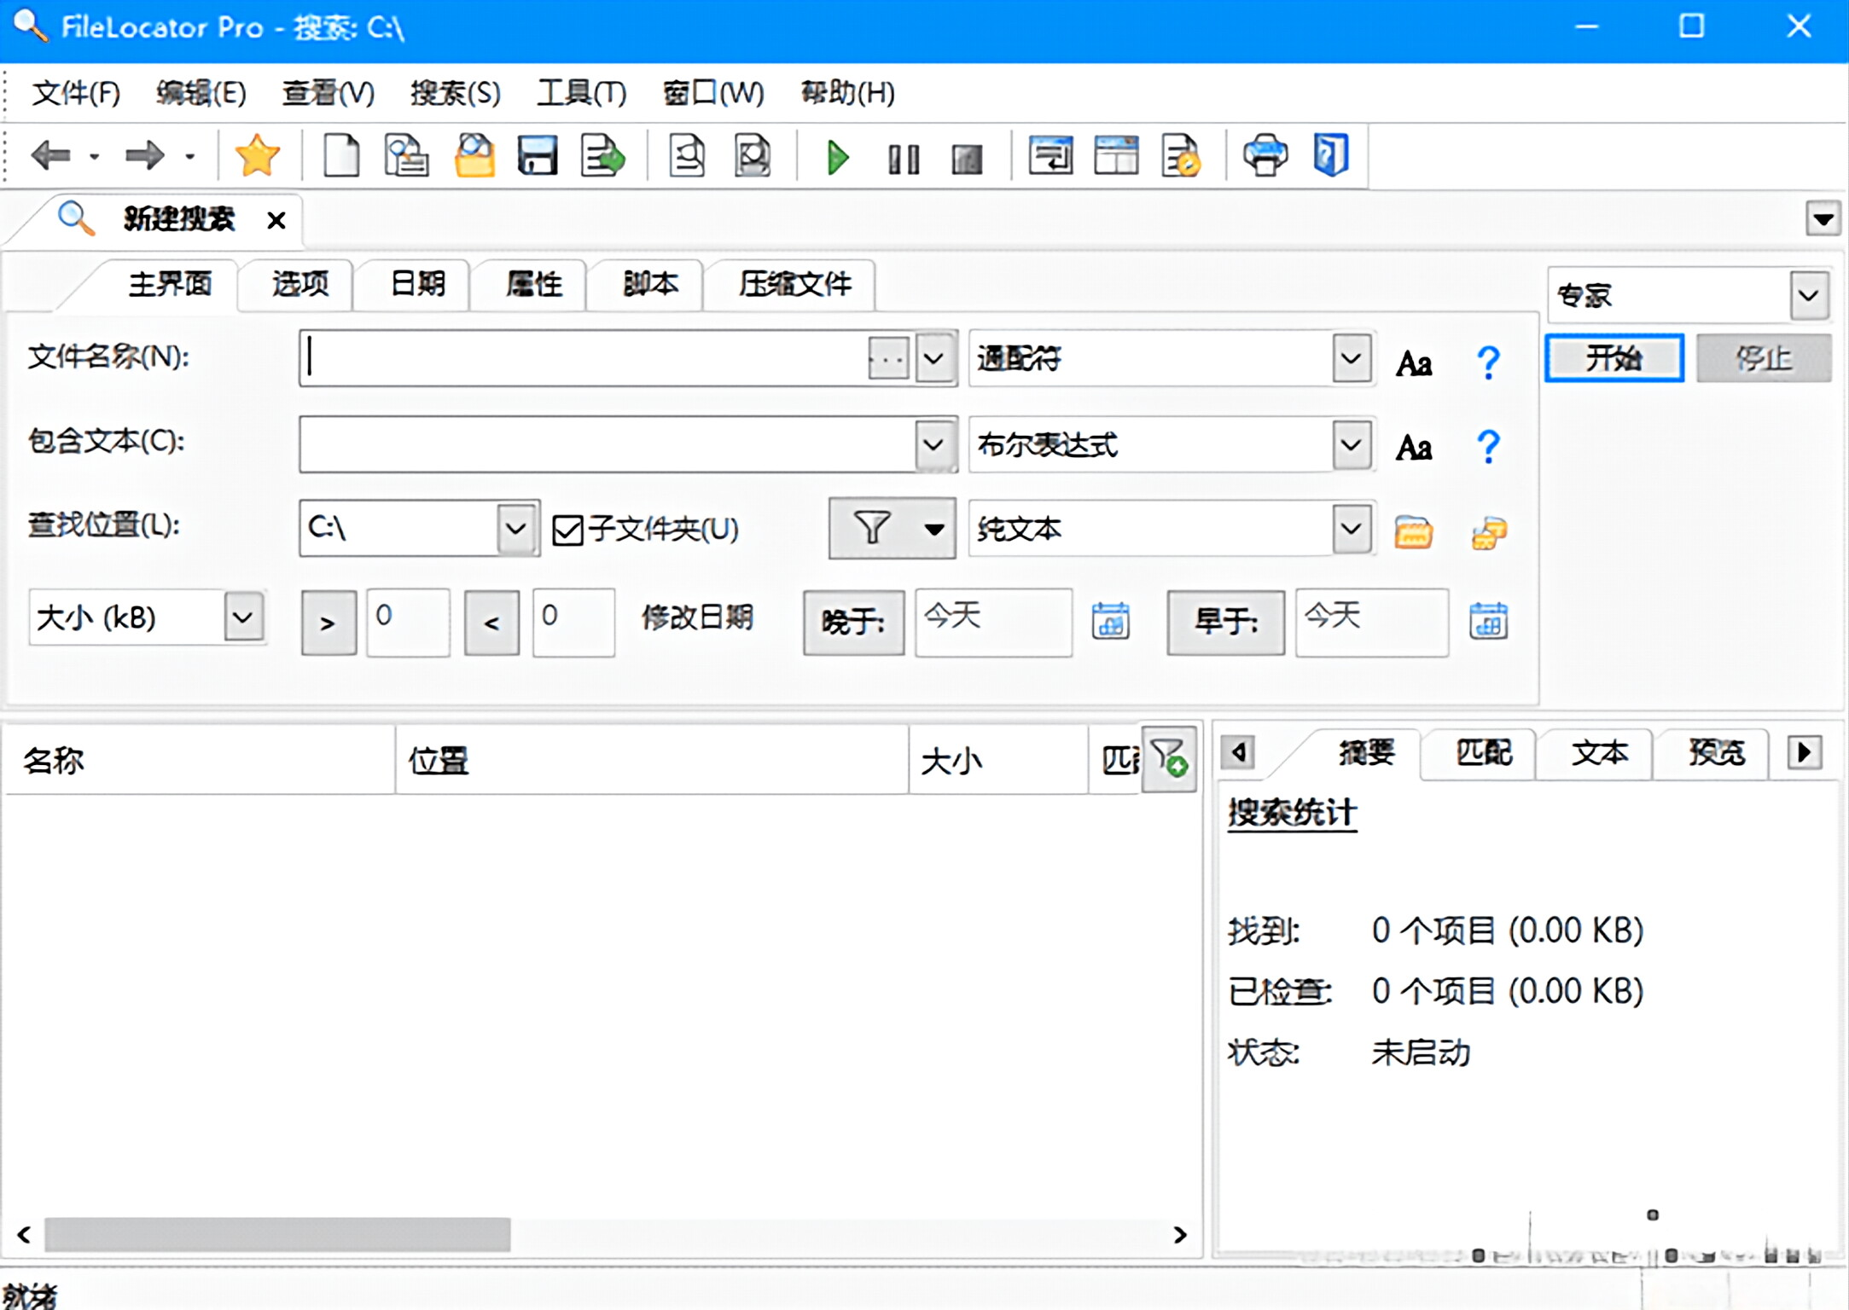
Task: Click the find in document icon
Action: [687, 156]
